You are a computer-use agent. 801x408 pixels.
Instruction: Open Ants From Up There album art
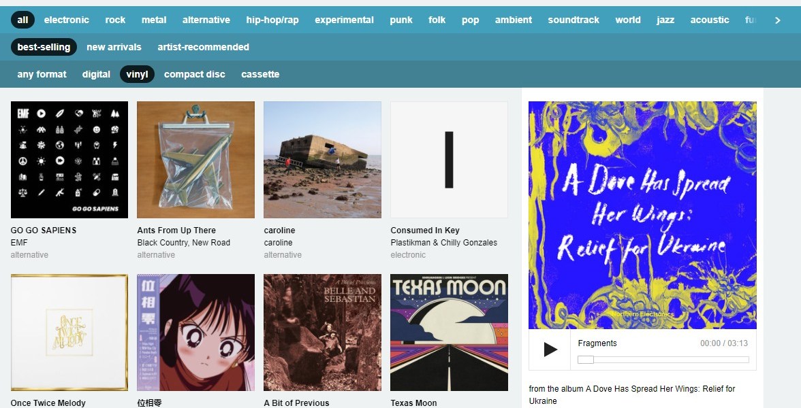pyautogui.click(x=195, y=160)
